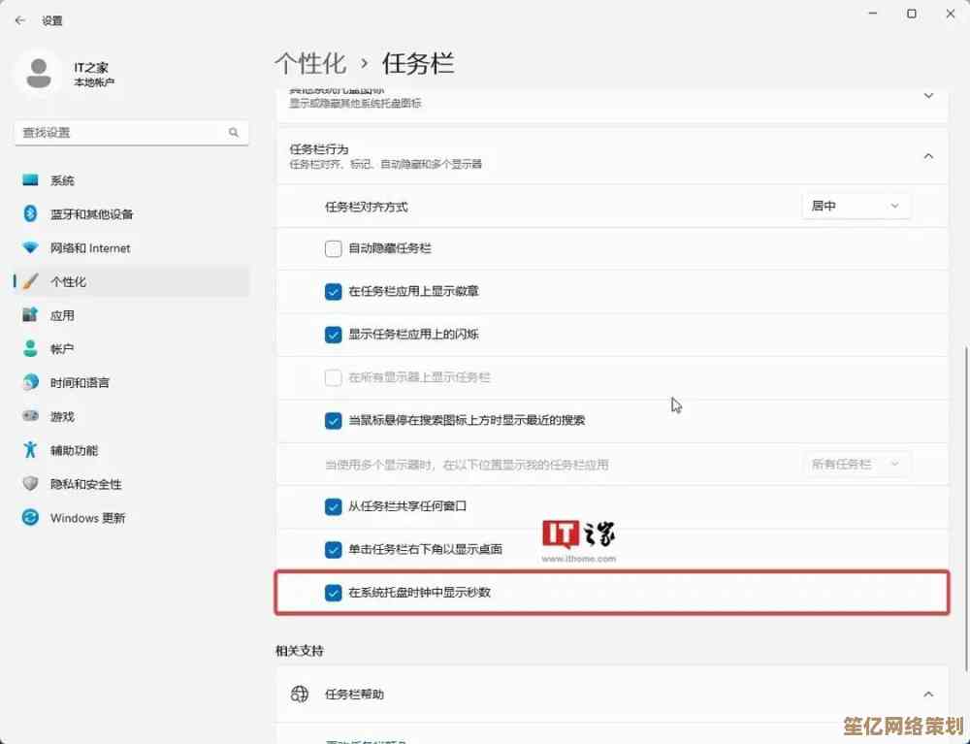The image size is (970, 744).
Task: Collapse the 任务栏帮助 support section
Action: point(928,695)
